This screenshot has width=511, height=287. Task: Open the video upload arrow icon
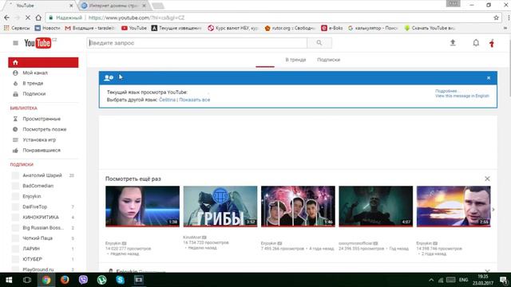[453, 42]
